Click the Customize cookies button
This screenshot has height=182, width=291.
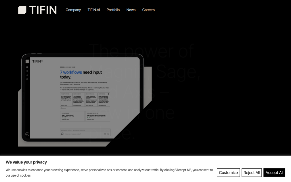[228, 173]
